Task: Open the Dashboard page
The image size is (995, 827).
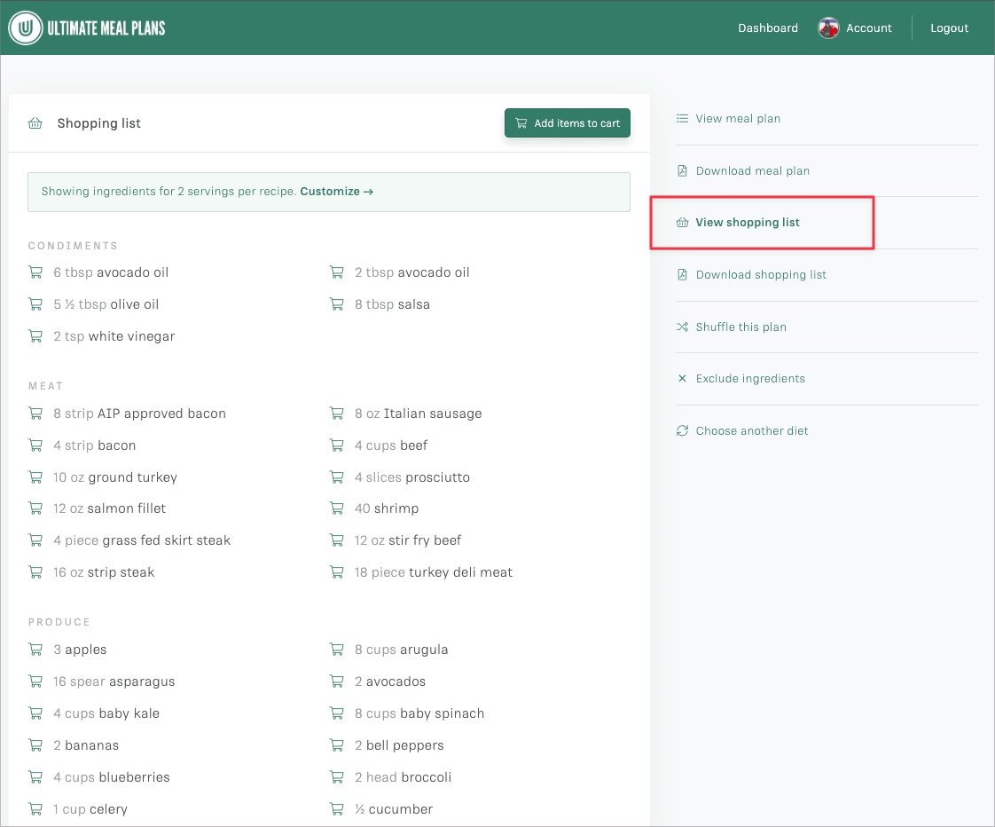Action: click(x=768, y=28)
